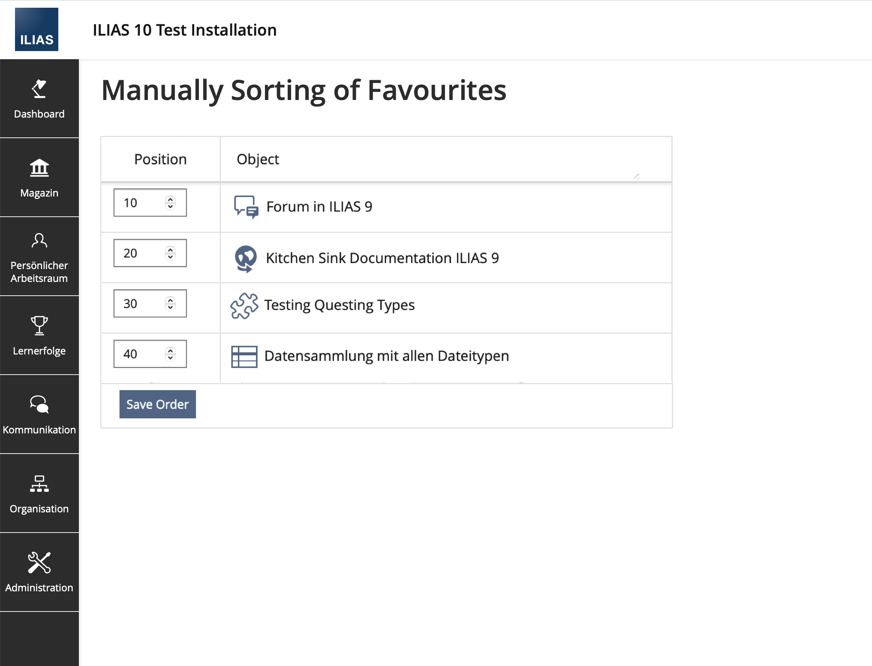The height and width of the screenshot is (666, 872).
Task: Open Persönlicher Arbeitsraum in the sidebar
Action: click(x=39, y=257)
